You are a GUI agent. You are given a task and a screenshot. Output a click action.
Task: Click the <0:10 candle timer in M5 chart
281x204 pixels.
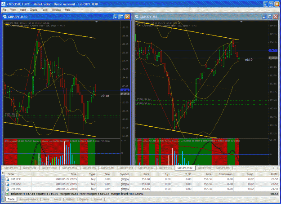click(x=248, y=60)
